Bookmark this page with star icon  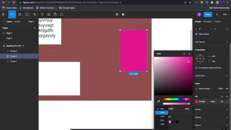pyautogui.click(x=190, y=3)
